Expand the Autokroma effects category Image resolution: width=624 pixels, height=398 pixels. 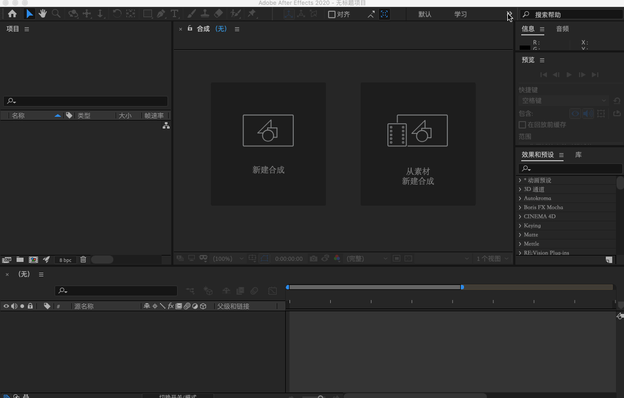pos(520,198)
